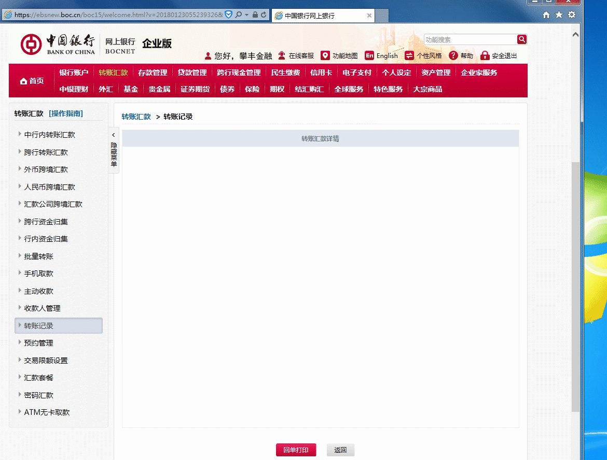Collapse sidebar with 隐藏菜单 toggle

tap(114, 150)
